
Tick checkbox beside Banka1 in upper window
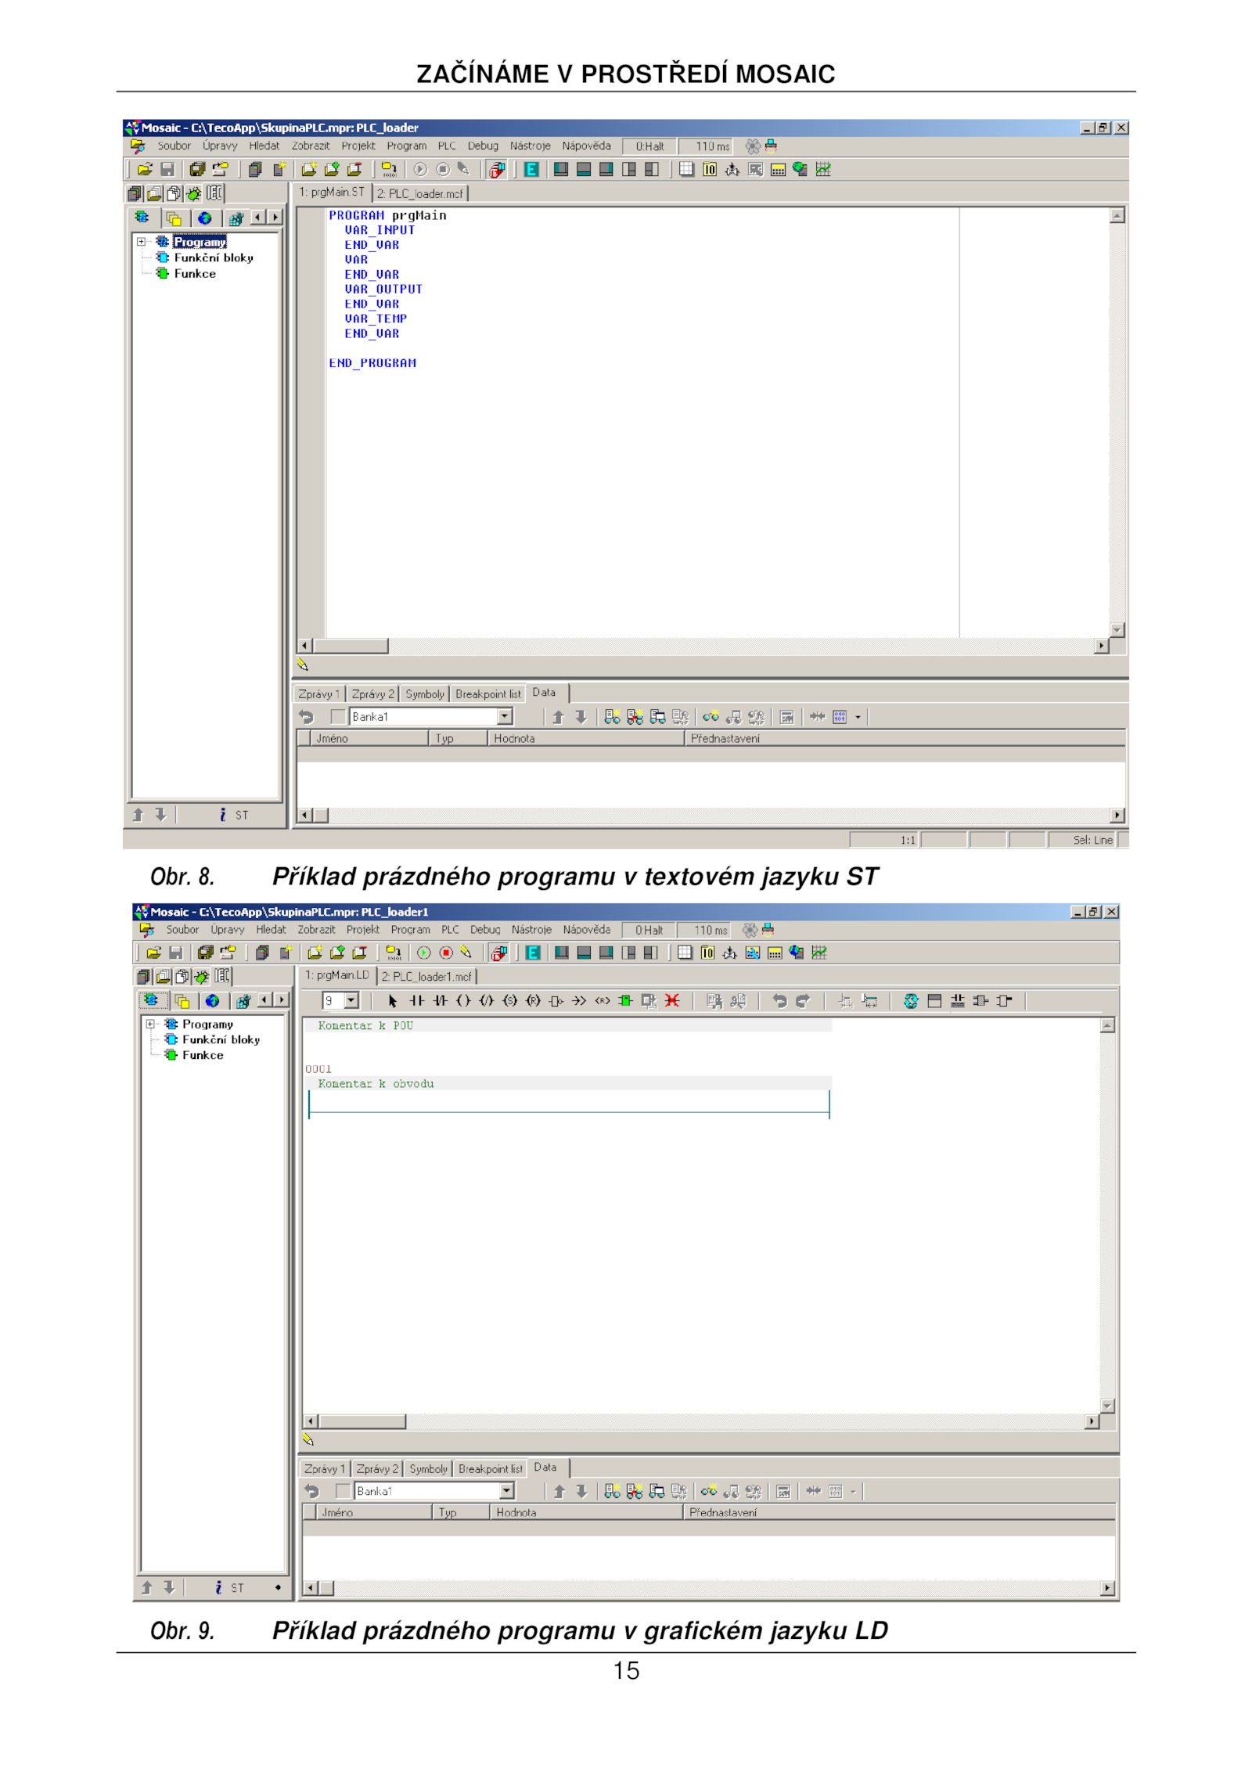[338, 717]
